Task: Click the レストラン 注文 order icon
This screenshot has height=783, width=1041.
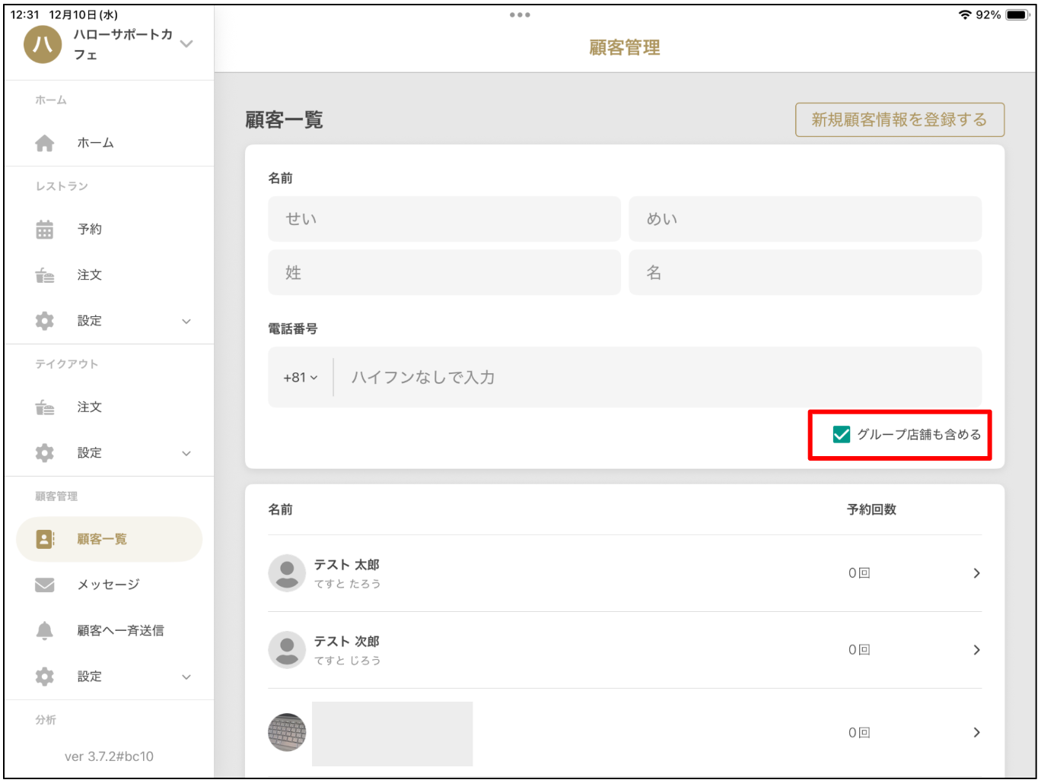Action: click(44, 274)
